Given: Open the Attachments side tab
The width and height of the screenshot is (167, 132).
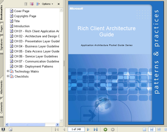Looking at the screenshot, I should coord(1,87).
